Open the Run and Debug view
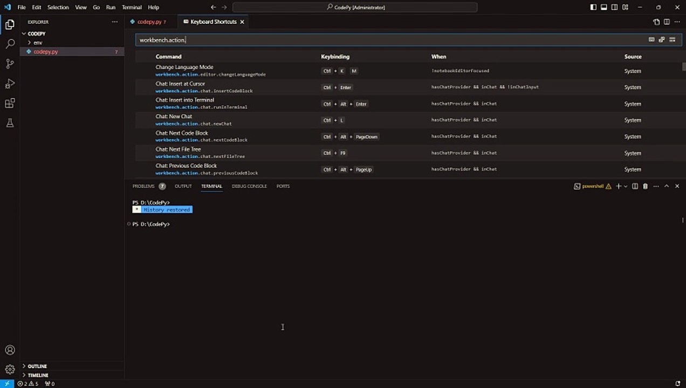 click(10, 84)
